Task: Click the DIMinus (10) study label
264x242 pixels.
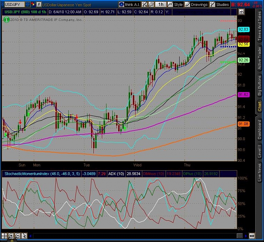Action: (153, 174)
